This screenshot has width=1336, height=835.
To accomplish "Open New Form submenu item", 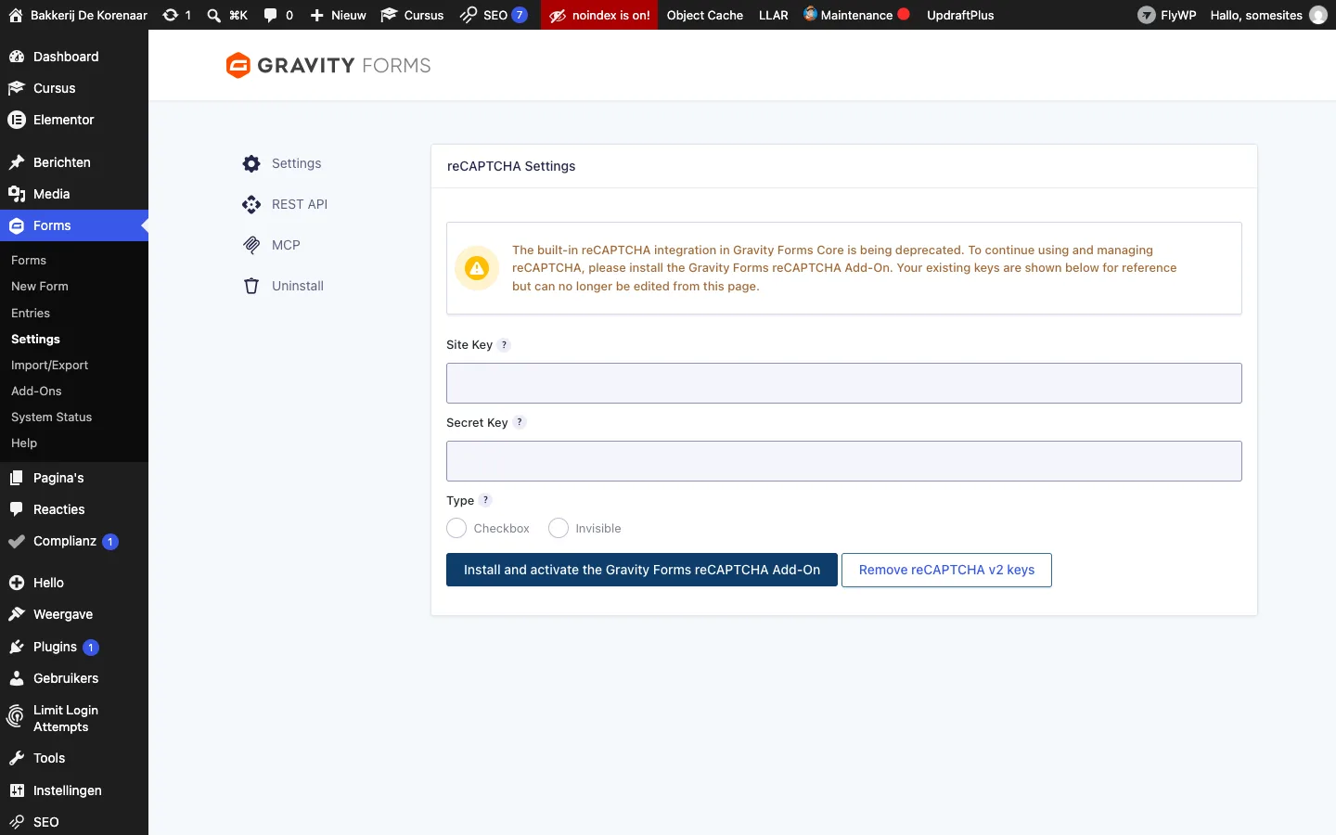I will (x=74, y=287).
